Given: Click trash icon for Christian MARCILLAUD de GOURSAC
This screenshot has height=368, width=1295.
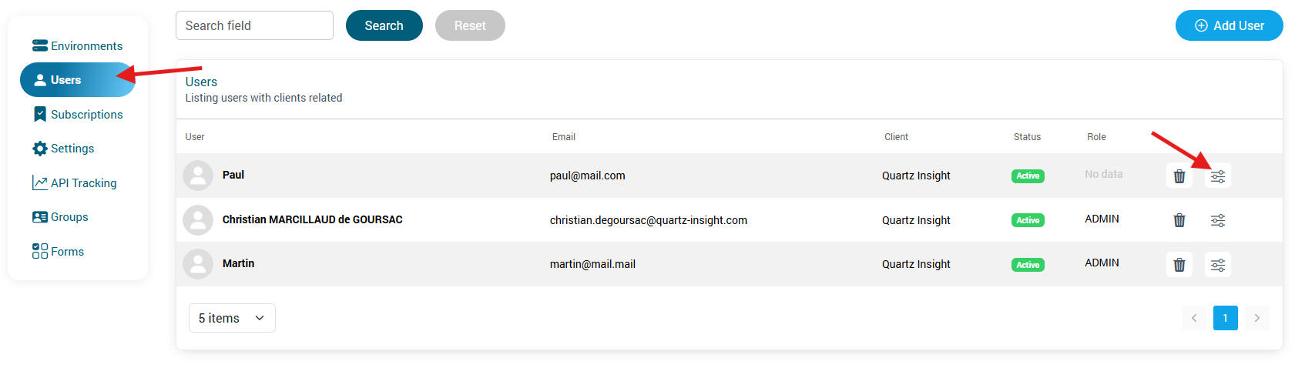Looking at the screenshot, I should [x=1179, y=220].
